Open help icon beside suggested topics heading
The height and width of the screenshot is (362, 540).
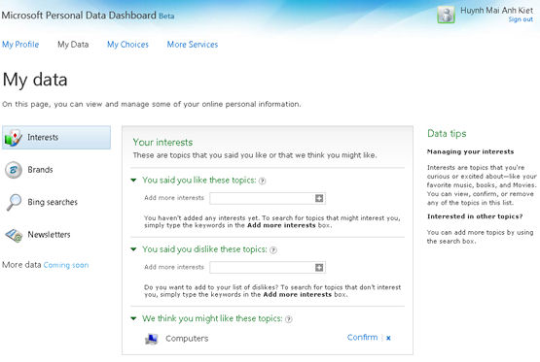tap(289, 319)
